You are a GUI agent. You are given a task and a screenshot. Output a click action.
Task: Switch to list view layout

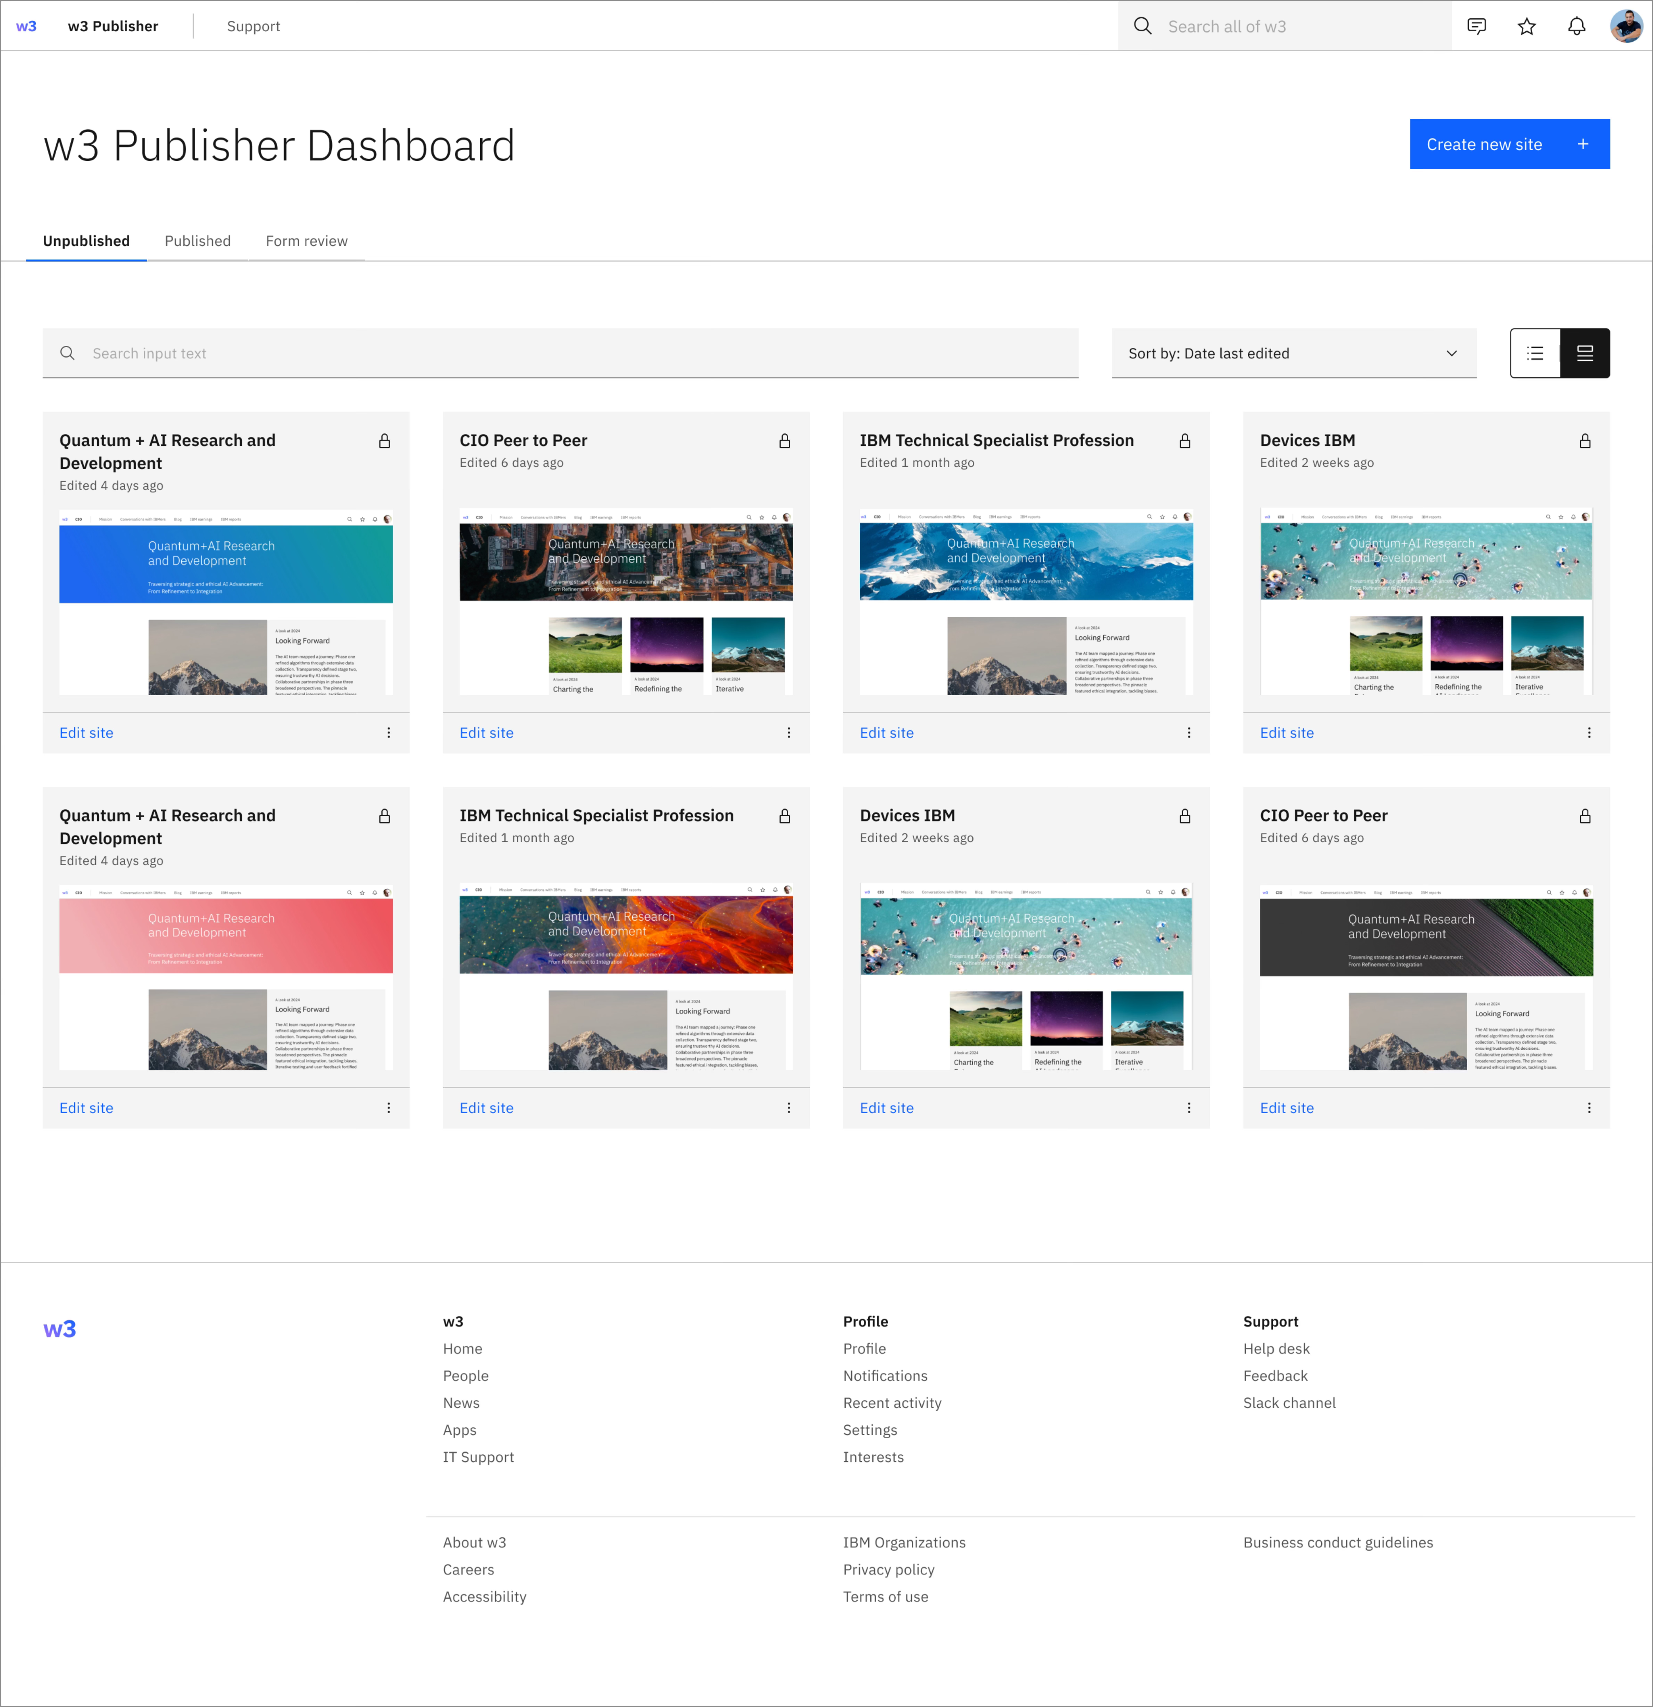tap(1535, 353)
